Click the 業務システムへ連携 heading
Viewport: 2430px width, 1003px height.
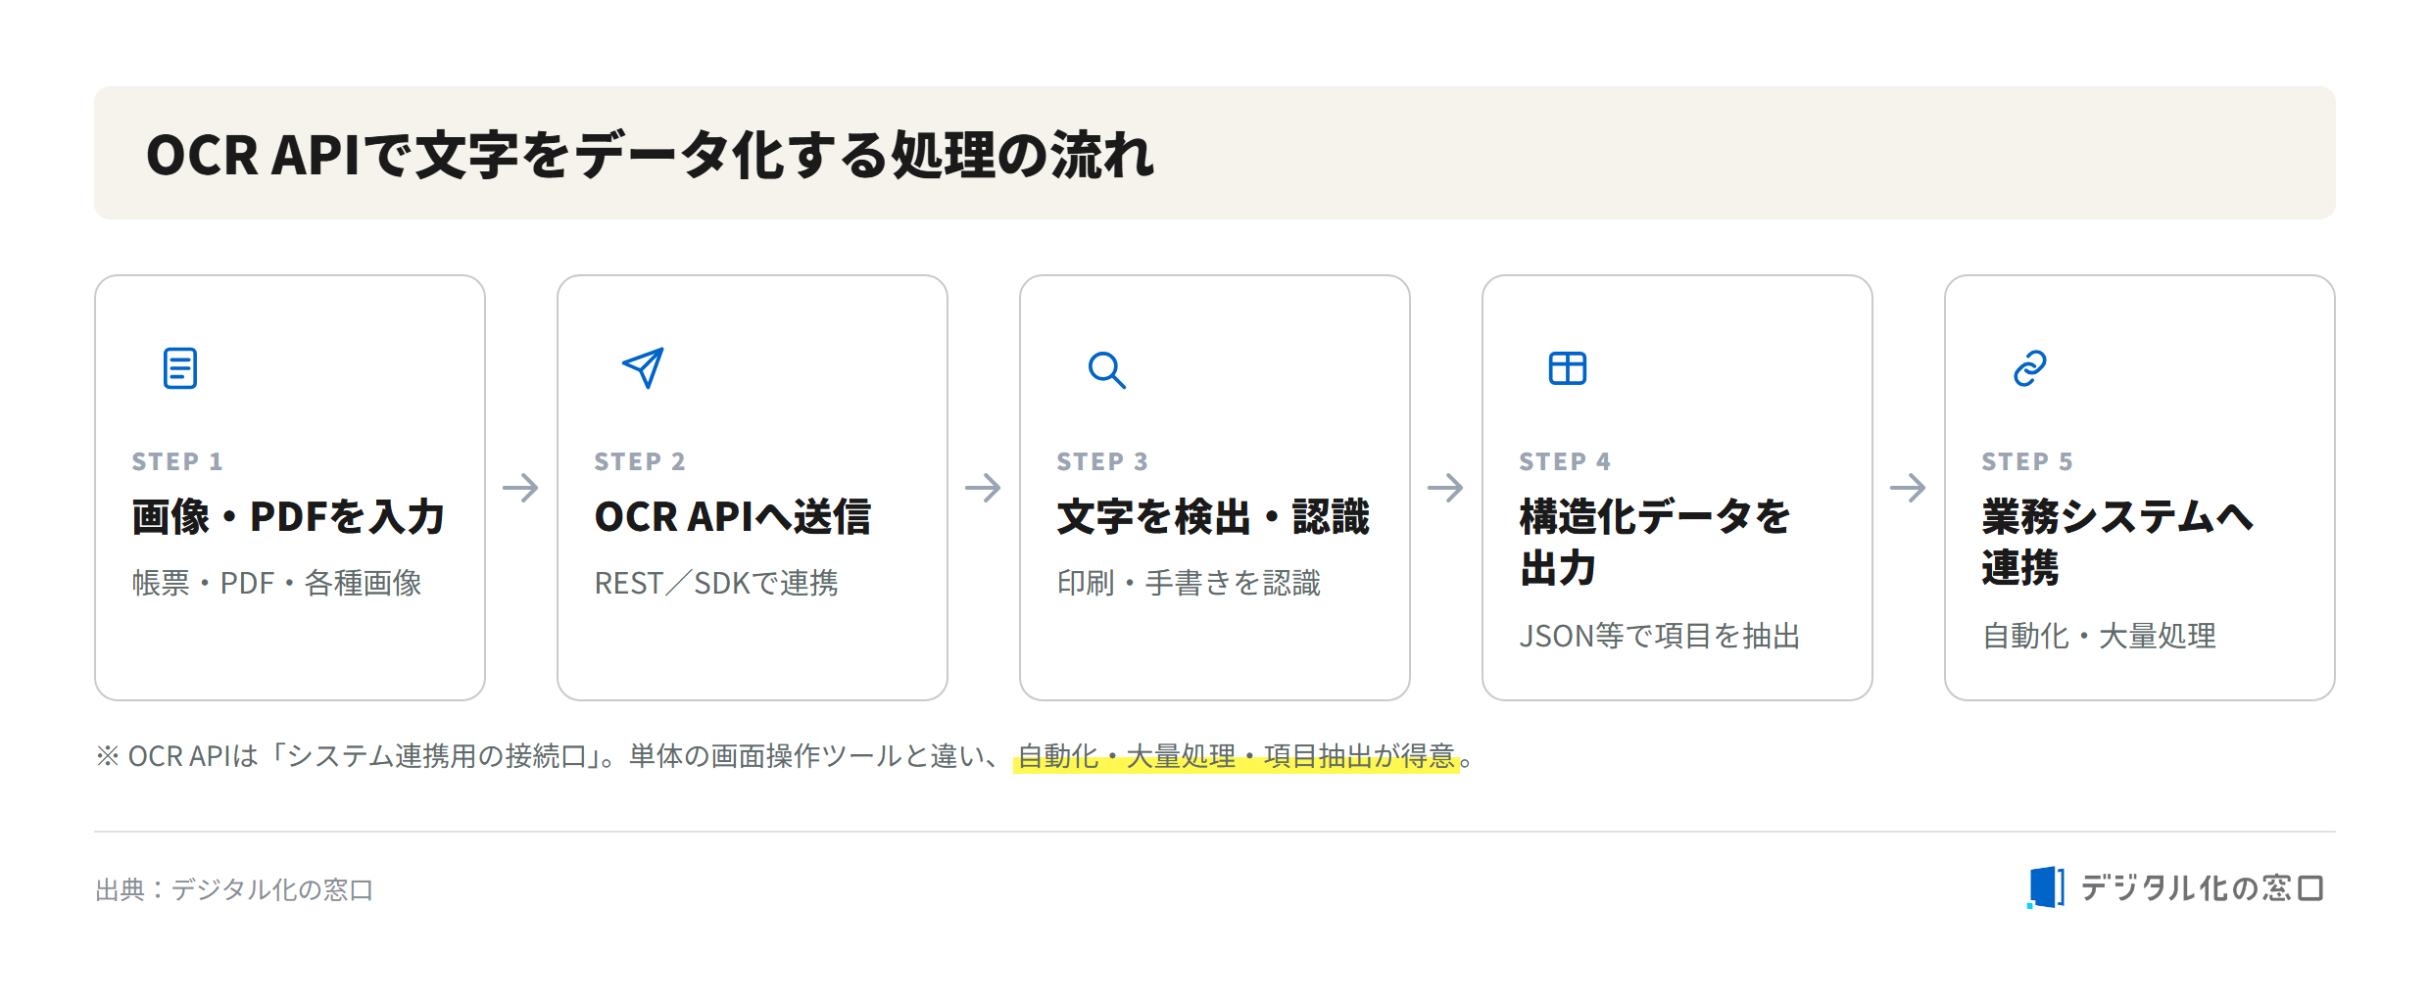coord(2117,543)
